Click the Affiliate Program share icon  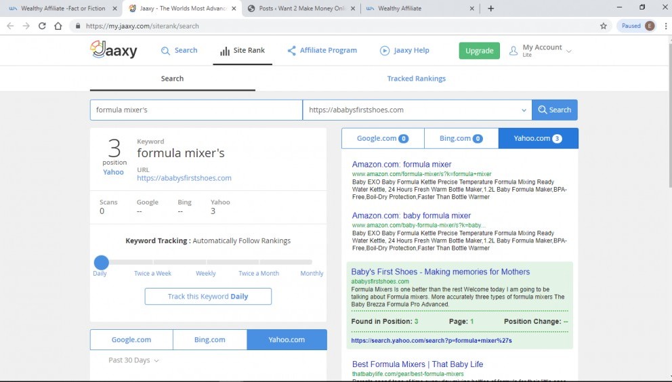tap(291, 51)
